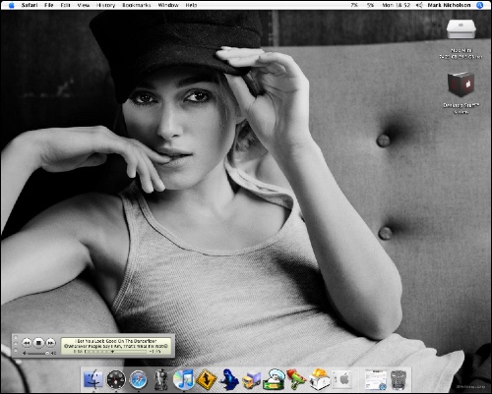Viewport: 492px width, 394px height.
Task: Open Mark Nicholson user switching menu
Action: [x=449, y=5]
